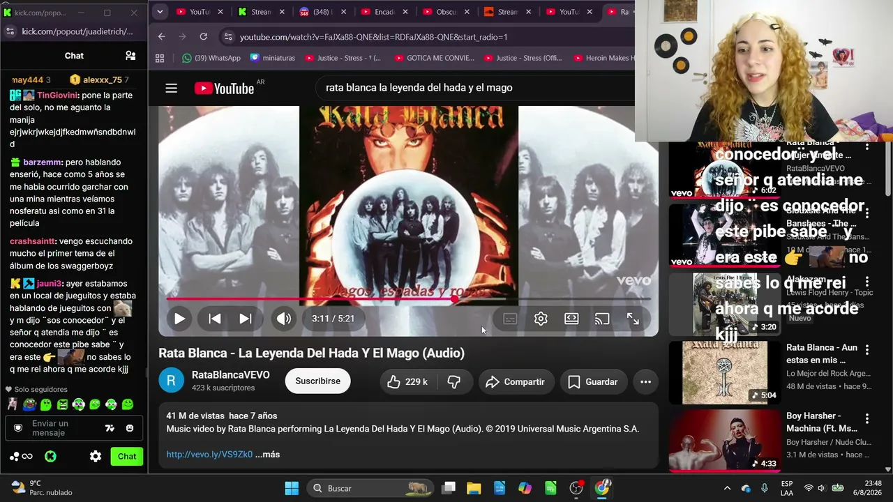The width and height of the screenshot is (893, 502).
Task: Seek using the red video progress bar
Action: tap(408, 299)
